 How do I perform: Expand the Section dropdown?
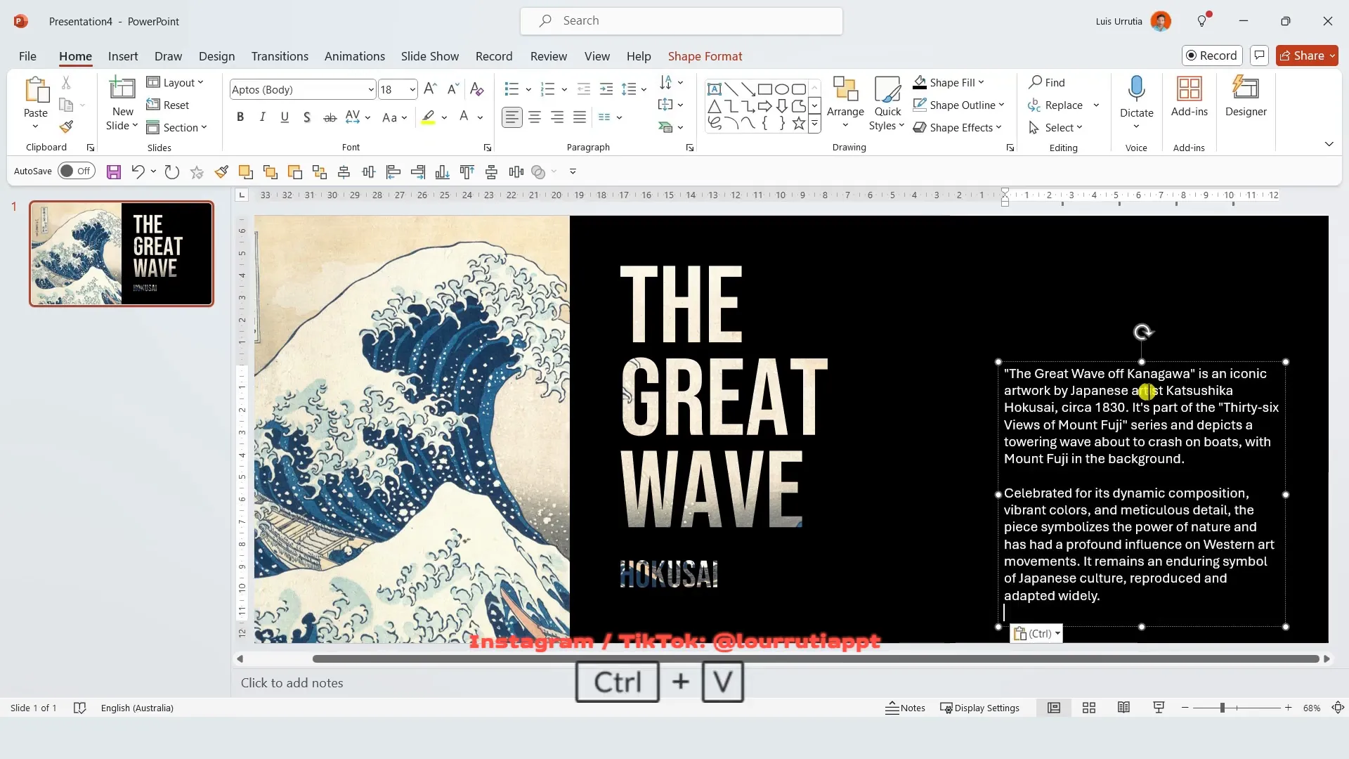click(176, 127)
